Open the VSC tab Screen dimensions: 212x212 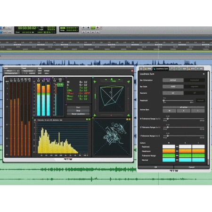point(200,69)
